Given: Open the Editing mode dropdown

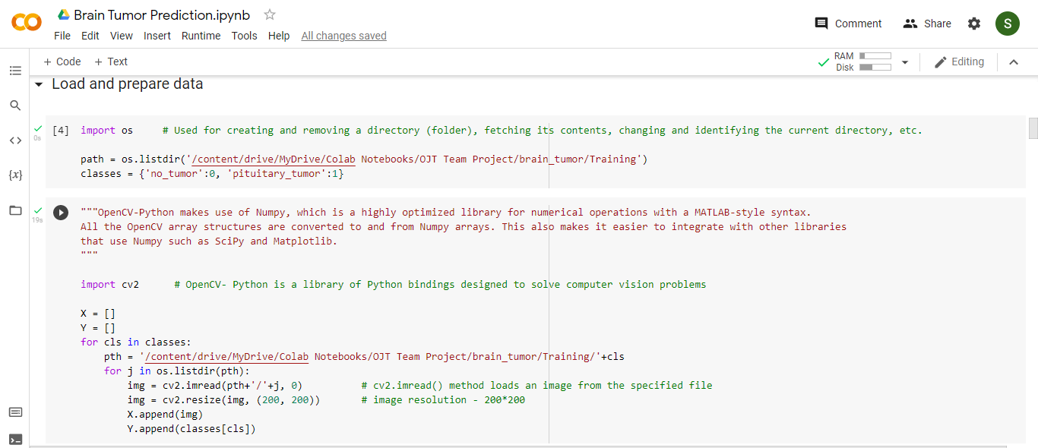Looking at the screenshot, I should click(x=959, y=62).
